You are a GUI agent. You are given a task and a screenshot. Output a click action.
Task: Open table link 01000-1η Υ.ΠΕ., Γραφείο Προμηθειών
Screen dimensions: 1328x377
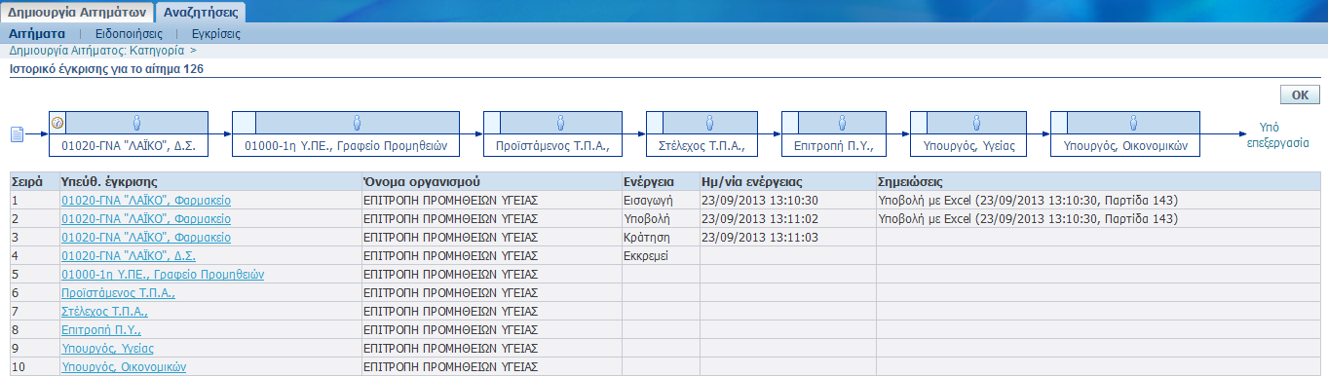pyautogui.click(x=163, y=275)
